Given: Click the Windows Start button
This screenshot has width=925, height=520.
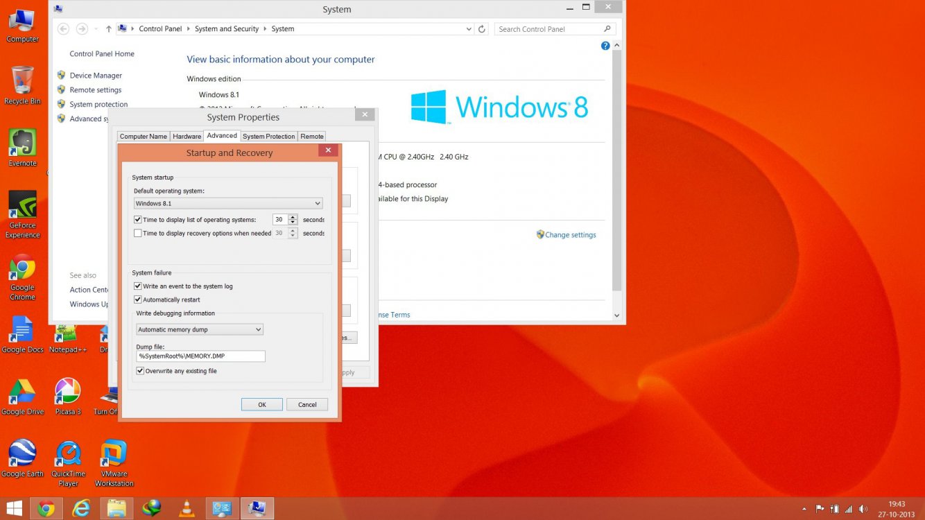Looking at the screenshot, I should click(14, 508).
